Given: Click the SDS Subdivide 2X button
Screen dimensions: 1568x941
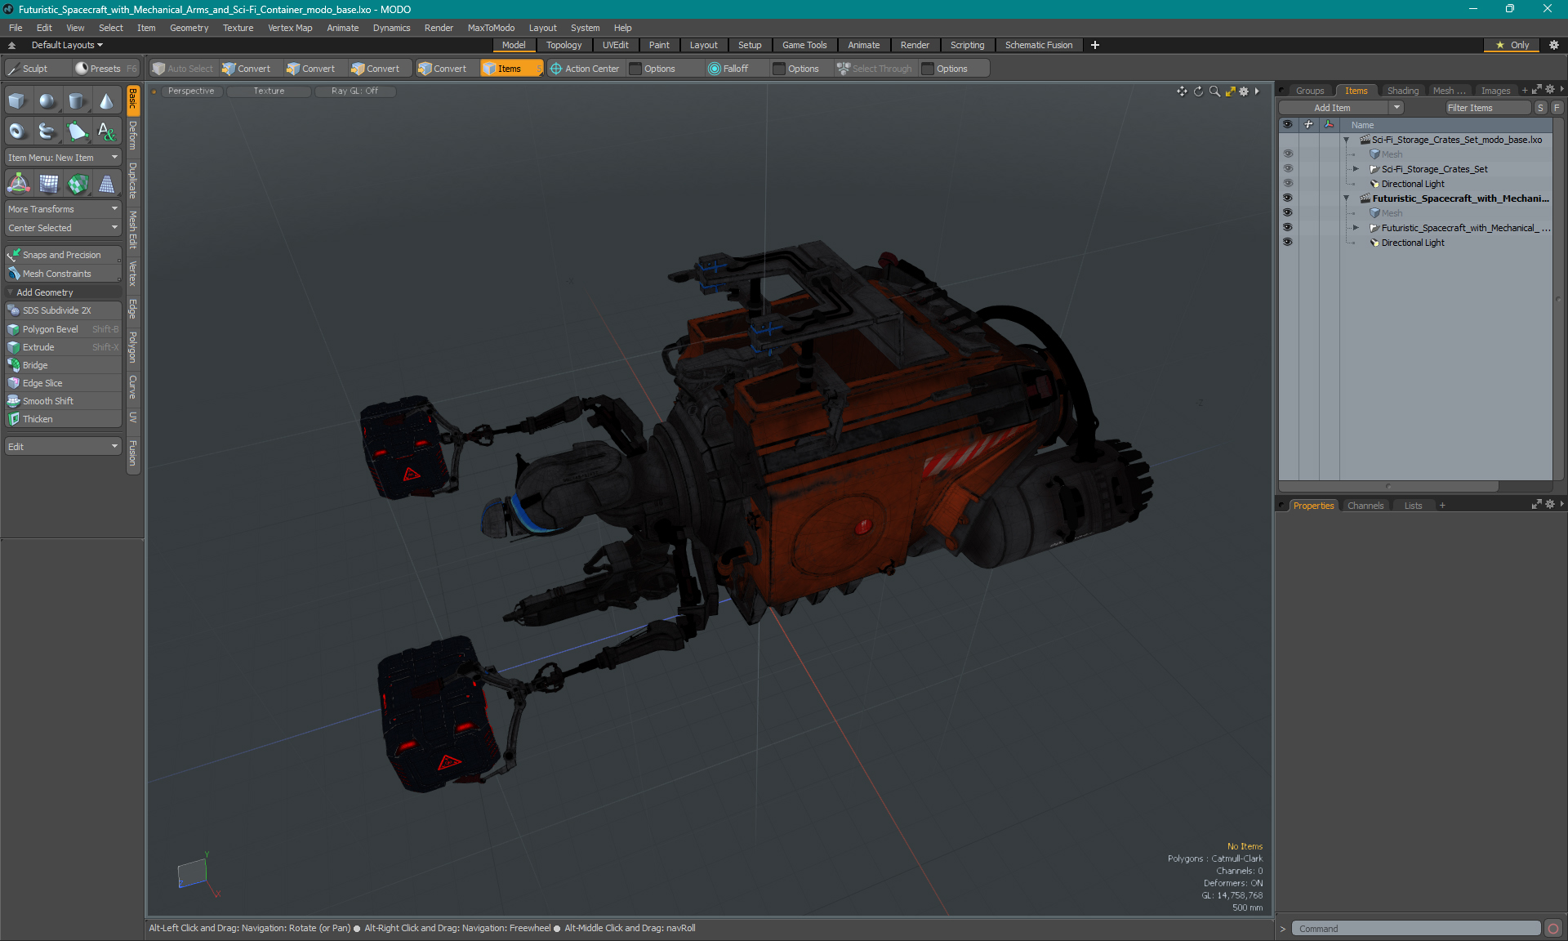Looking at the screenshot, I should (x=63, y=310).
